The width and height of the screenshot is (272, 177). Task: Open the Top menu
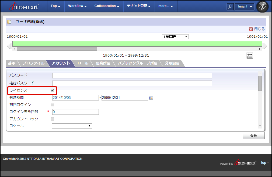click(55, 6)
